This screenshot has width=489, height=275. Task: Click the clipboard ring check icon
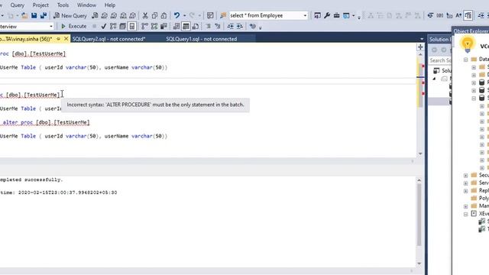pyautogui.click(x=210, y=15)
